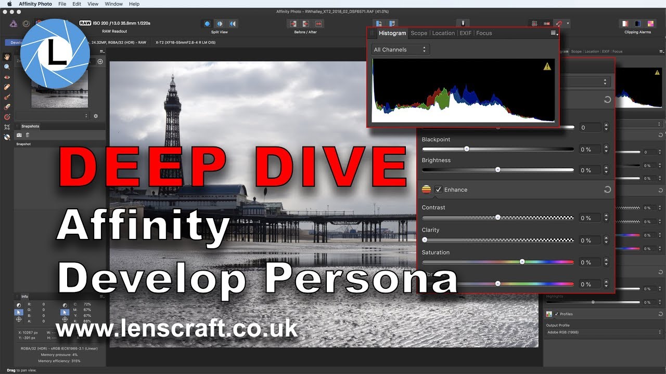
Task: Select the Overlay Paint tool
Action: click(7, 97)
